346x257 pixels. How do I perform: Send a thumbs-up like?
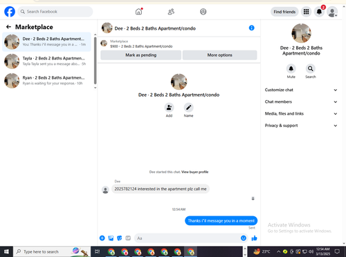pyautogui.click(x=254, y=238)
